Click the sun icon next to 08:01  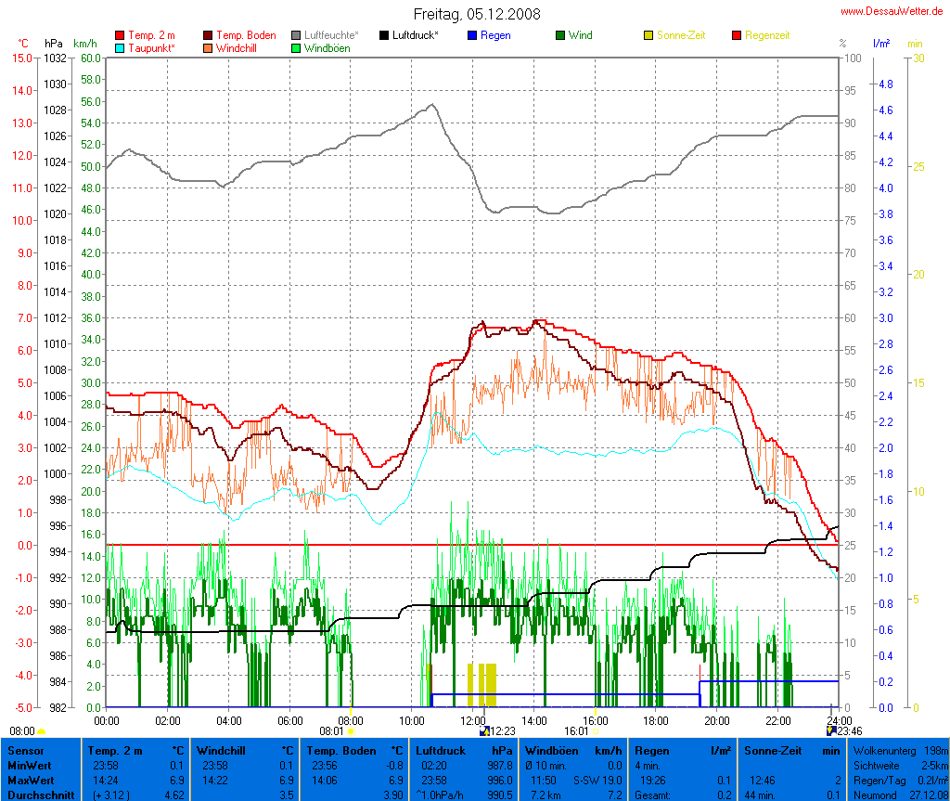click(x=351, y=731)
